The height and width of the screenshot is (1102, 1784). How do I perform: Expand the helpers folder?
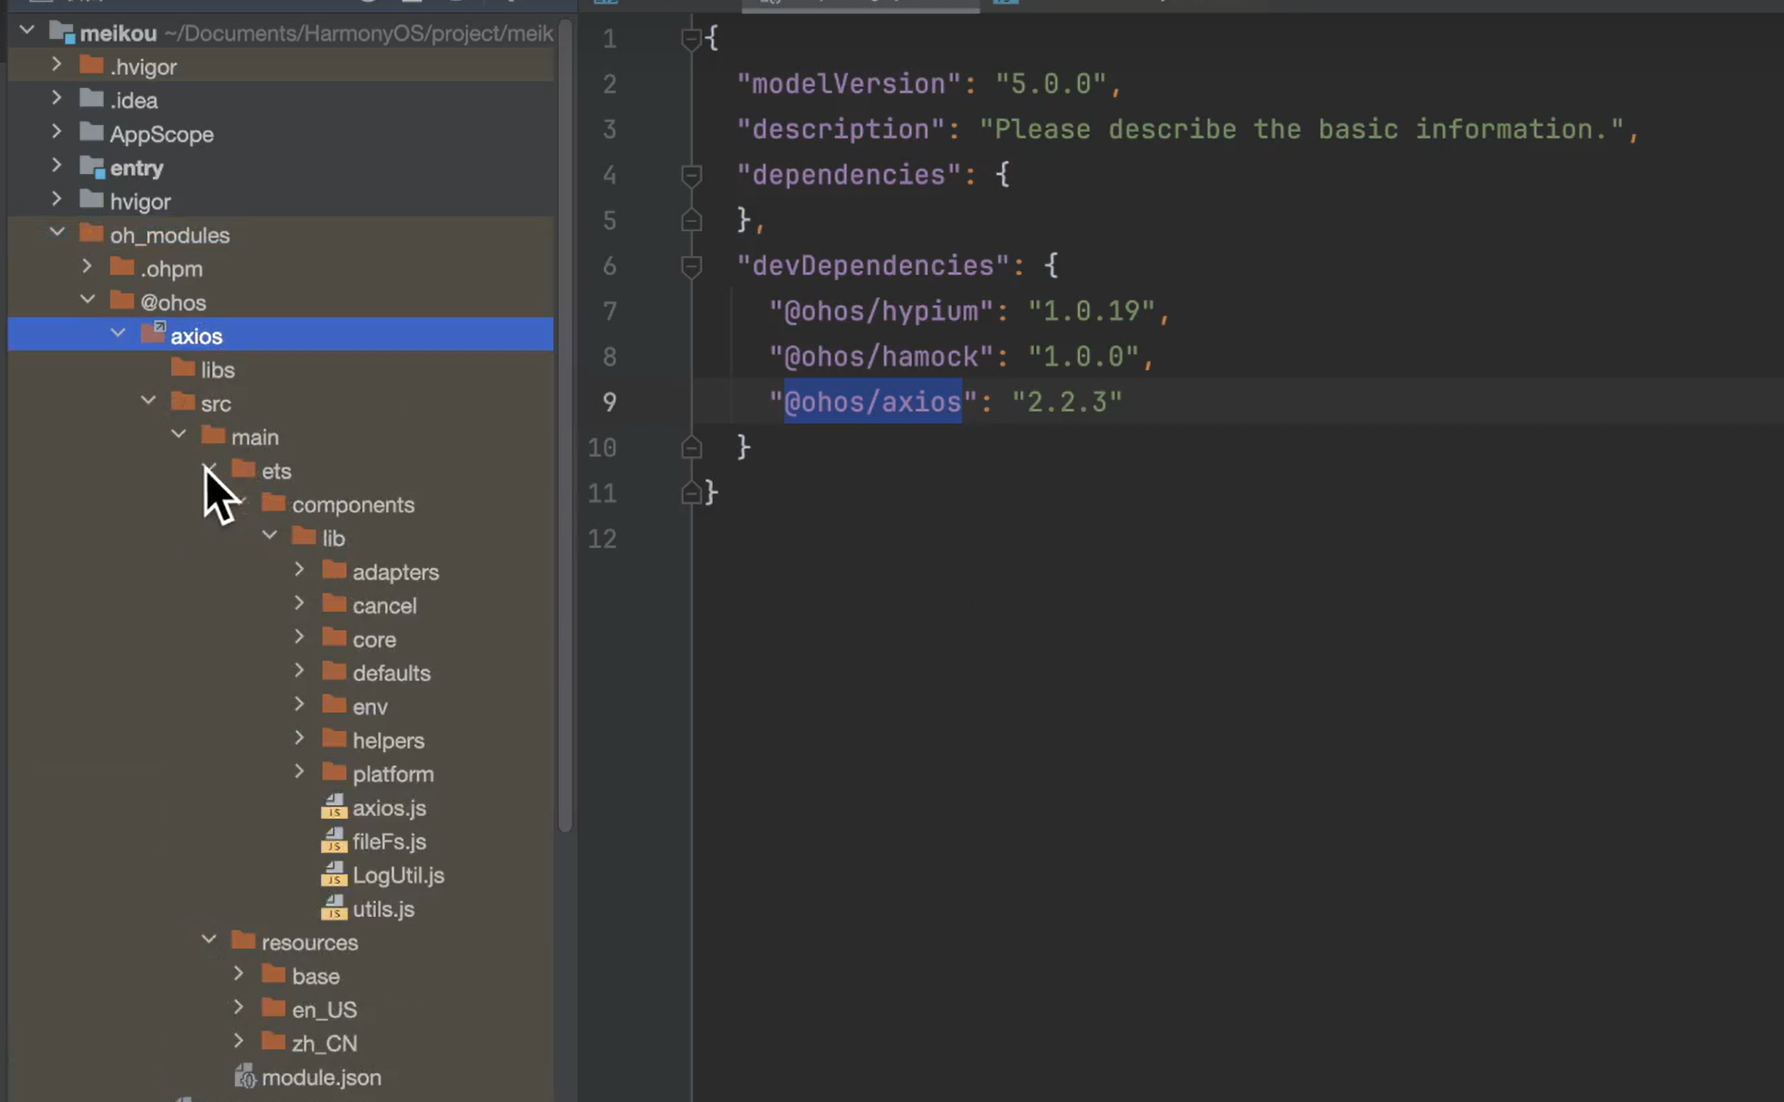(299, 738)
